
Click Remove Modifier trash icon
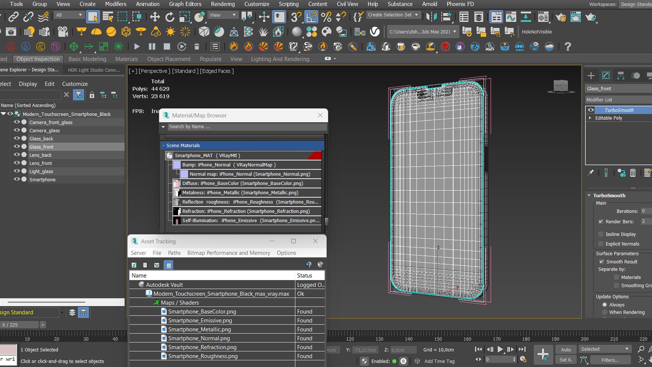click(633, 173)
